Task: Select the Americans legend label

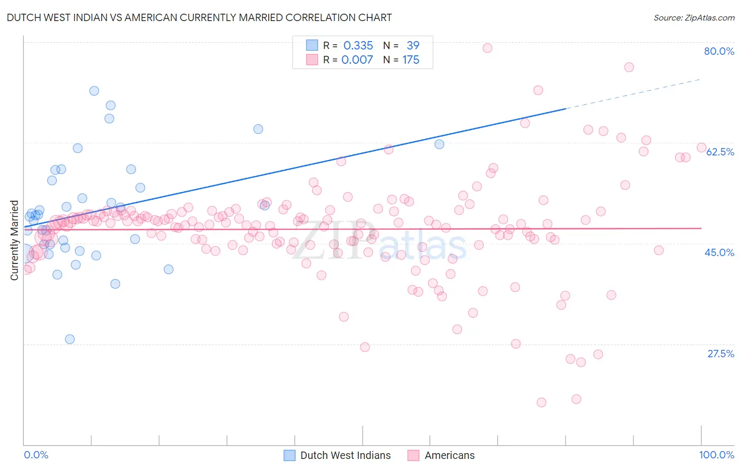Action: [450, 455]
